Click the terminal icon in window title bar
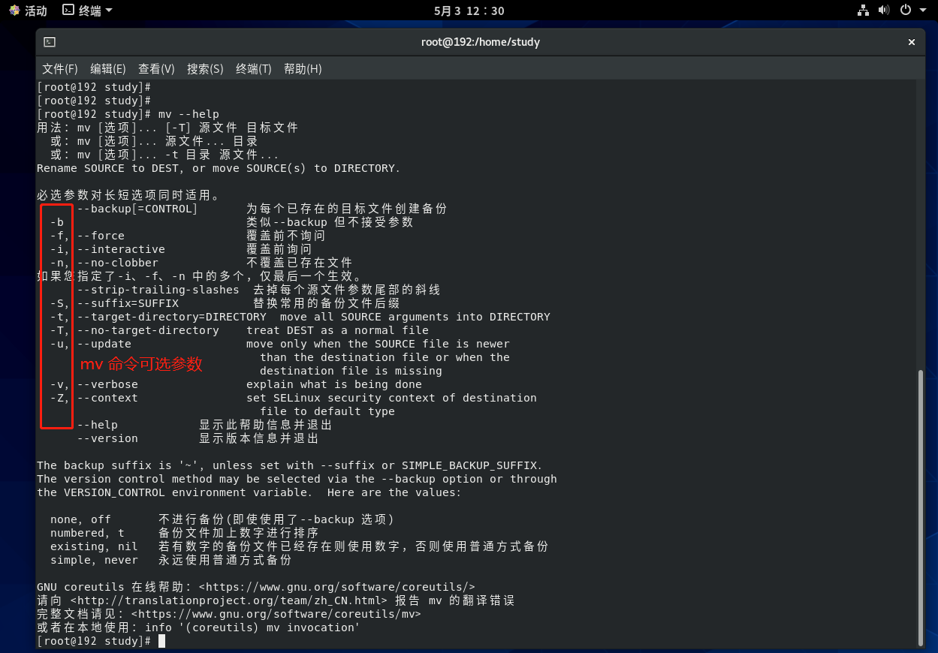 [50, 42]
